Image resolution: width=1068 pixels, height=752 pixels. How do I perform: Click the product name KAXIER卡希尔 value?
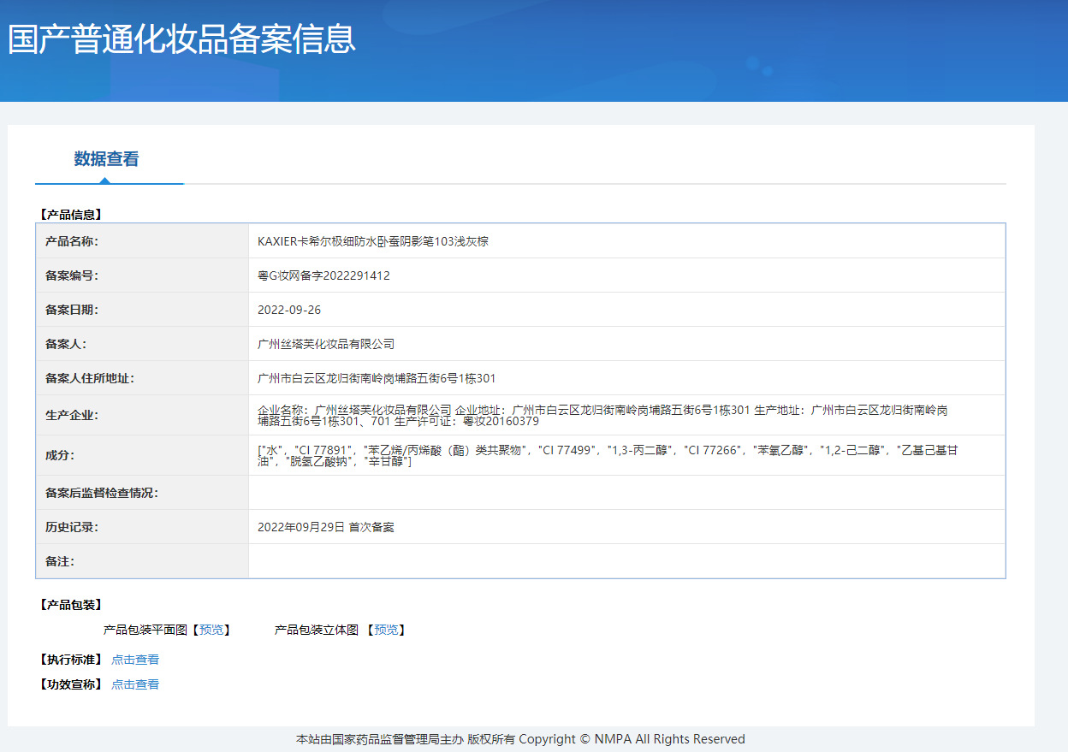point(372,241)
